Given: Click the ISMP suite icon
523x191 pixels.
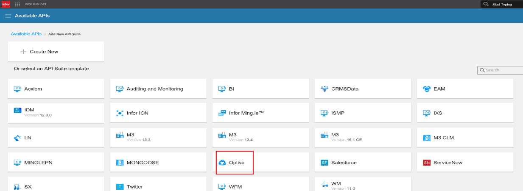Looking at the screenshot, I should coord(324,113).
